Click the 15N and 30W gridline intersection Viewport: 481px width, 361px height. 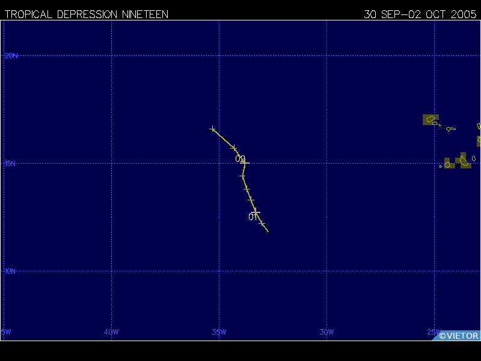pos(326,163)
